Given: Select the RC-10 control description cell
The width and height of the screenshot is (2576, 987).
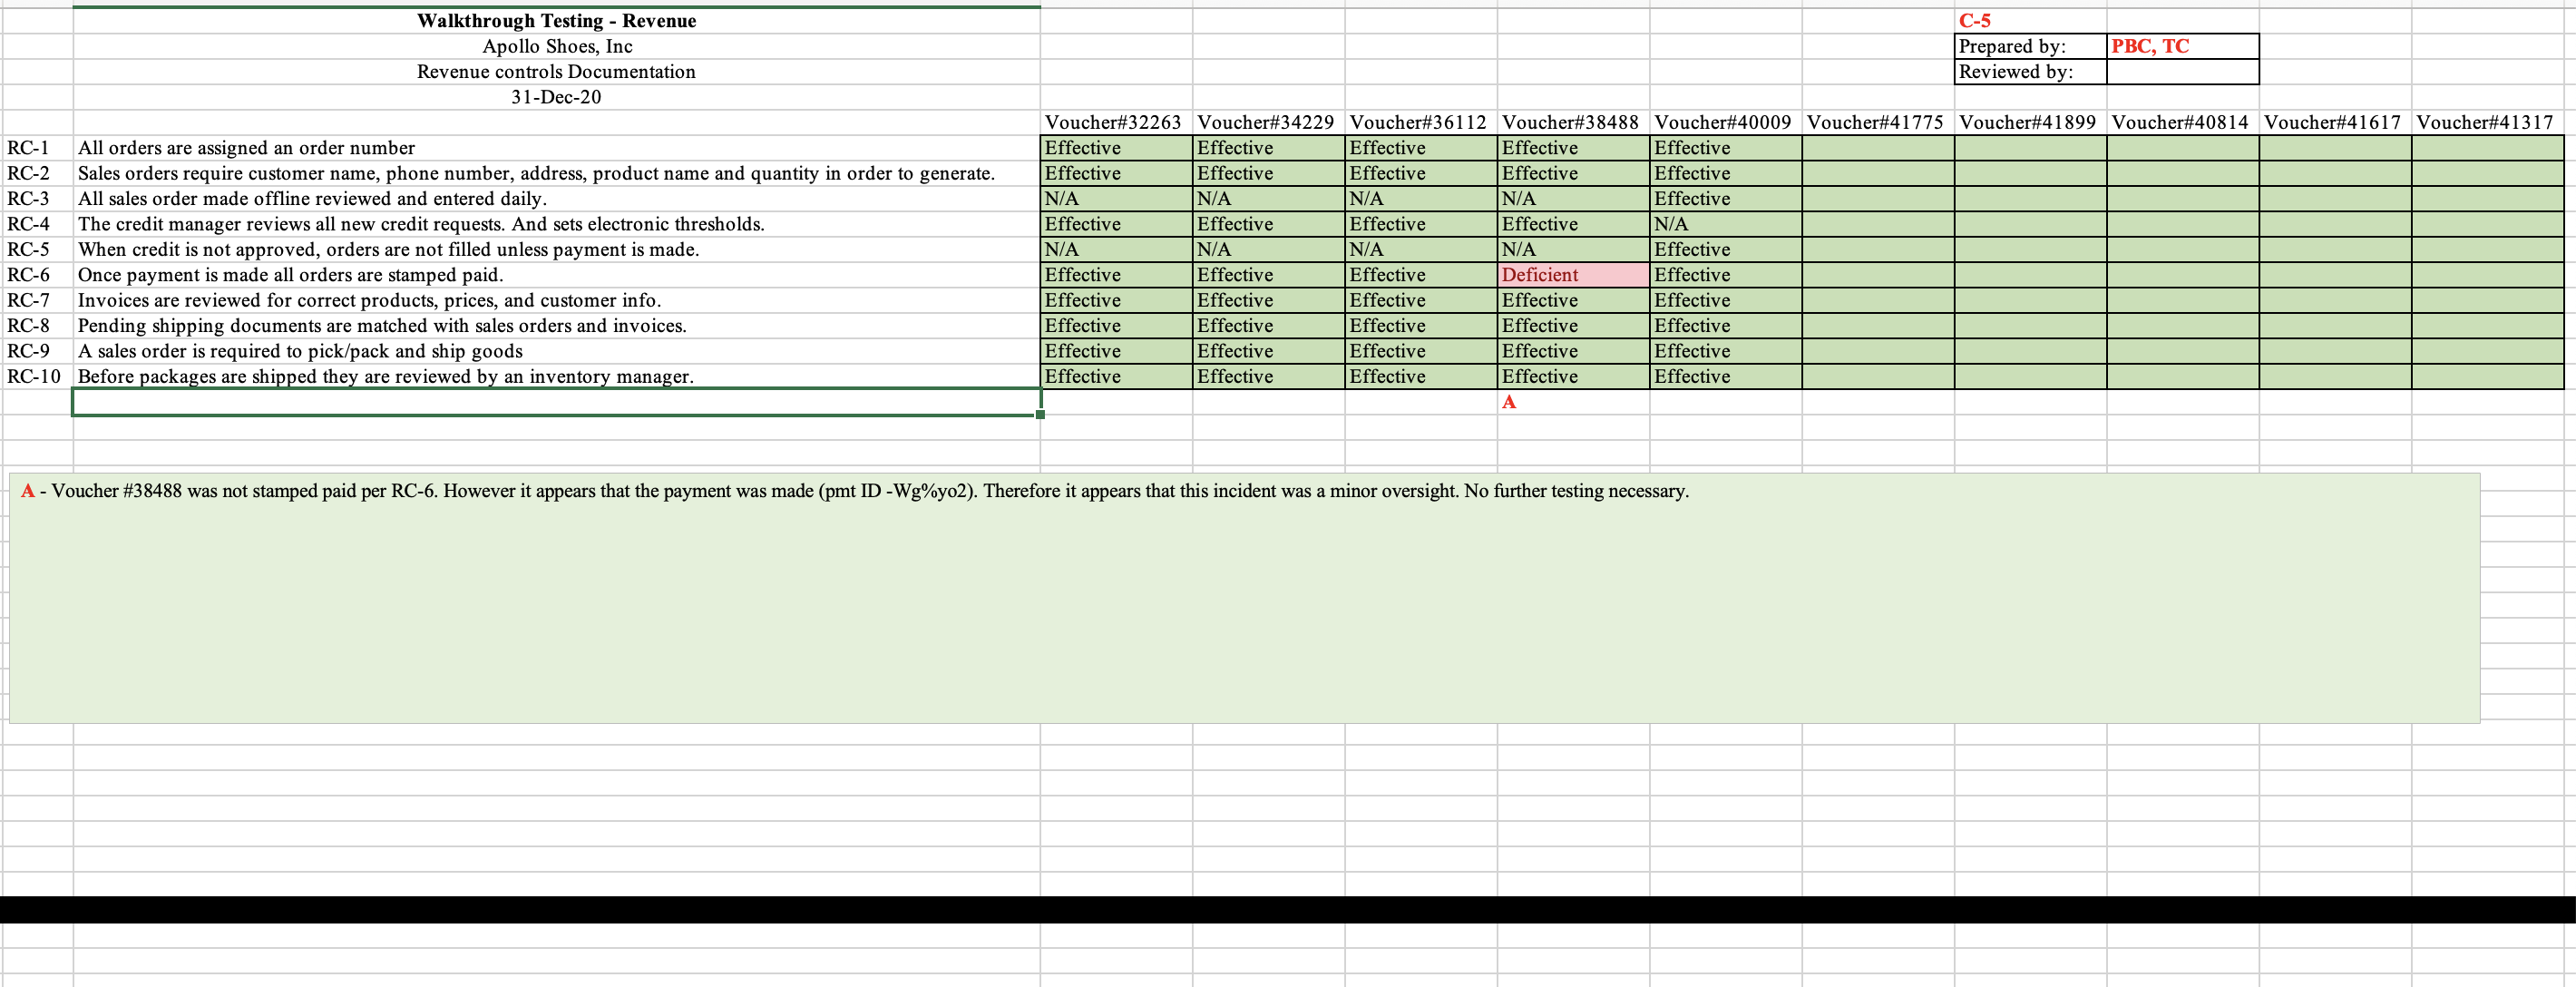Looking at the screenshot, I should click(555, 377).
